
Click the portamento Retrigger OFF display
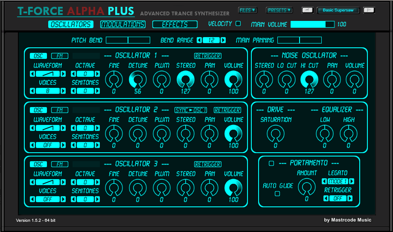[338, 198]
